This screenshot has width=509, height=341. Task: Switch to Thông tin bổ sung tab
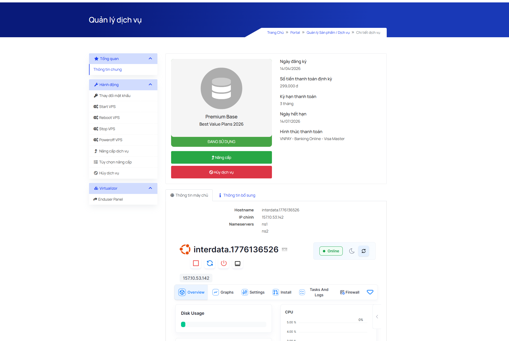pos(237,195)
